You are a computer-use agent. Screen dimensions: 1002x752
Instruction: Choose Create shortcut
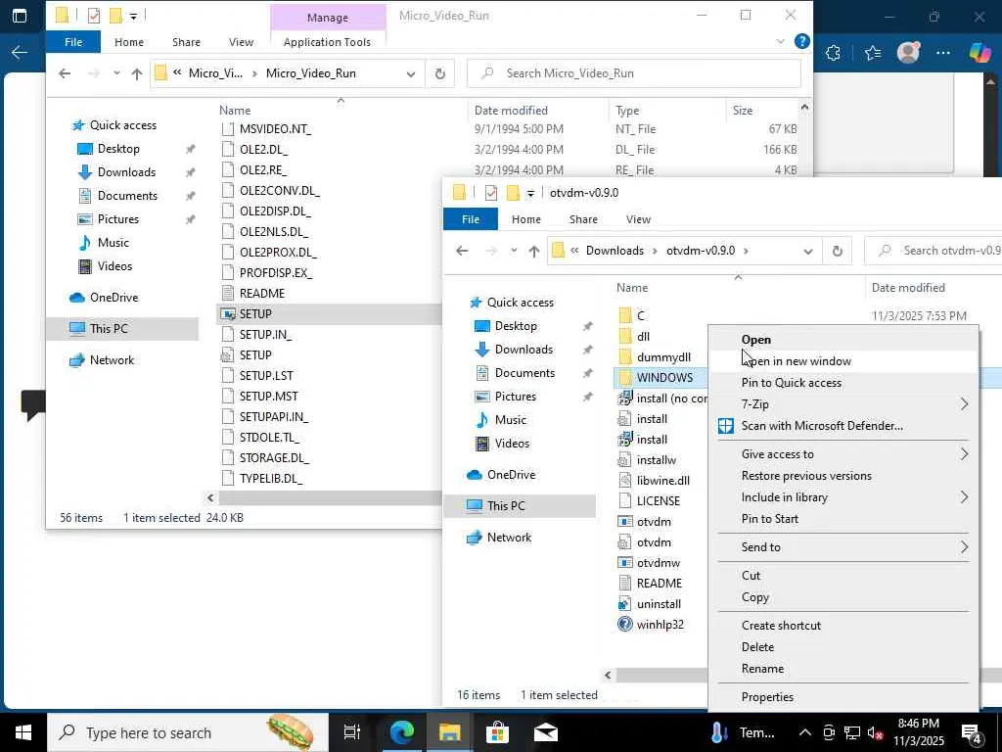pos(843,626)
